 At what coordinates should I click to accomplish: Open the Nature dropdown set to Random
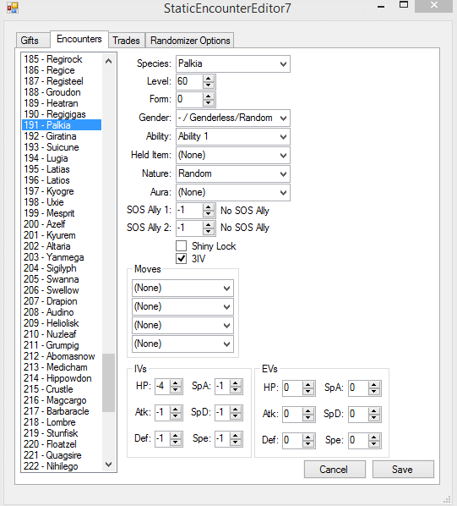coord(233,173)
